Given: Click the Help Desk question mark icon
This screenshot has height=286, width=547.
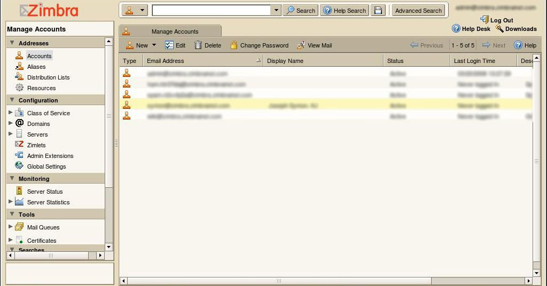Looking at the screenshot, I should click(x=456, y=29).
